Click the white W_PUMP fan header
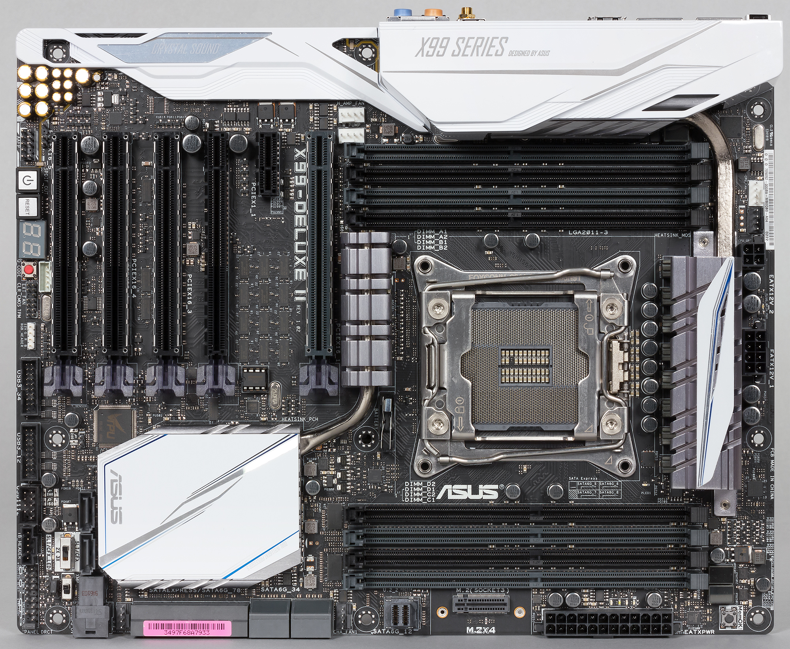This screenshot has height=649, width=790. click(351, 136)
